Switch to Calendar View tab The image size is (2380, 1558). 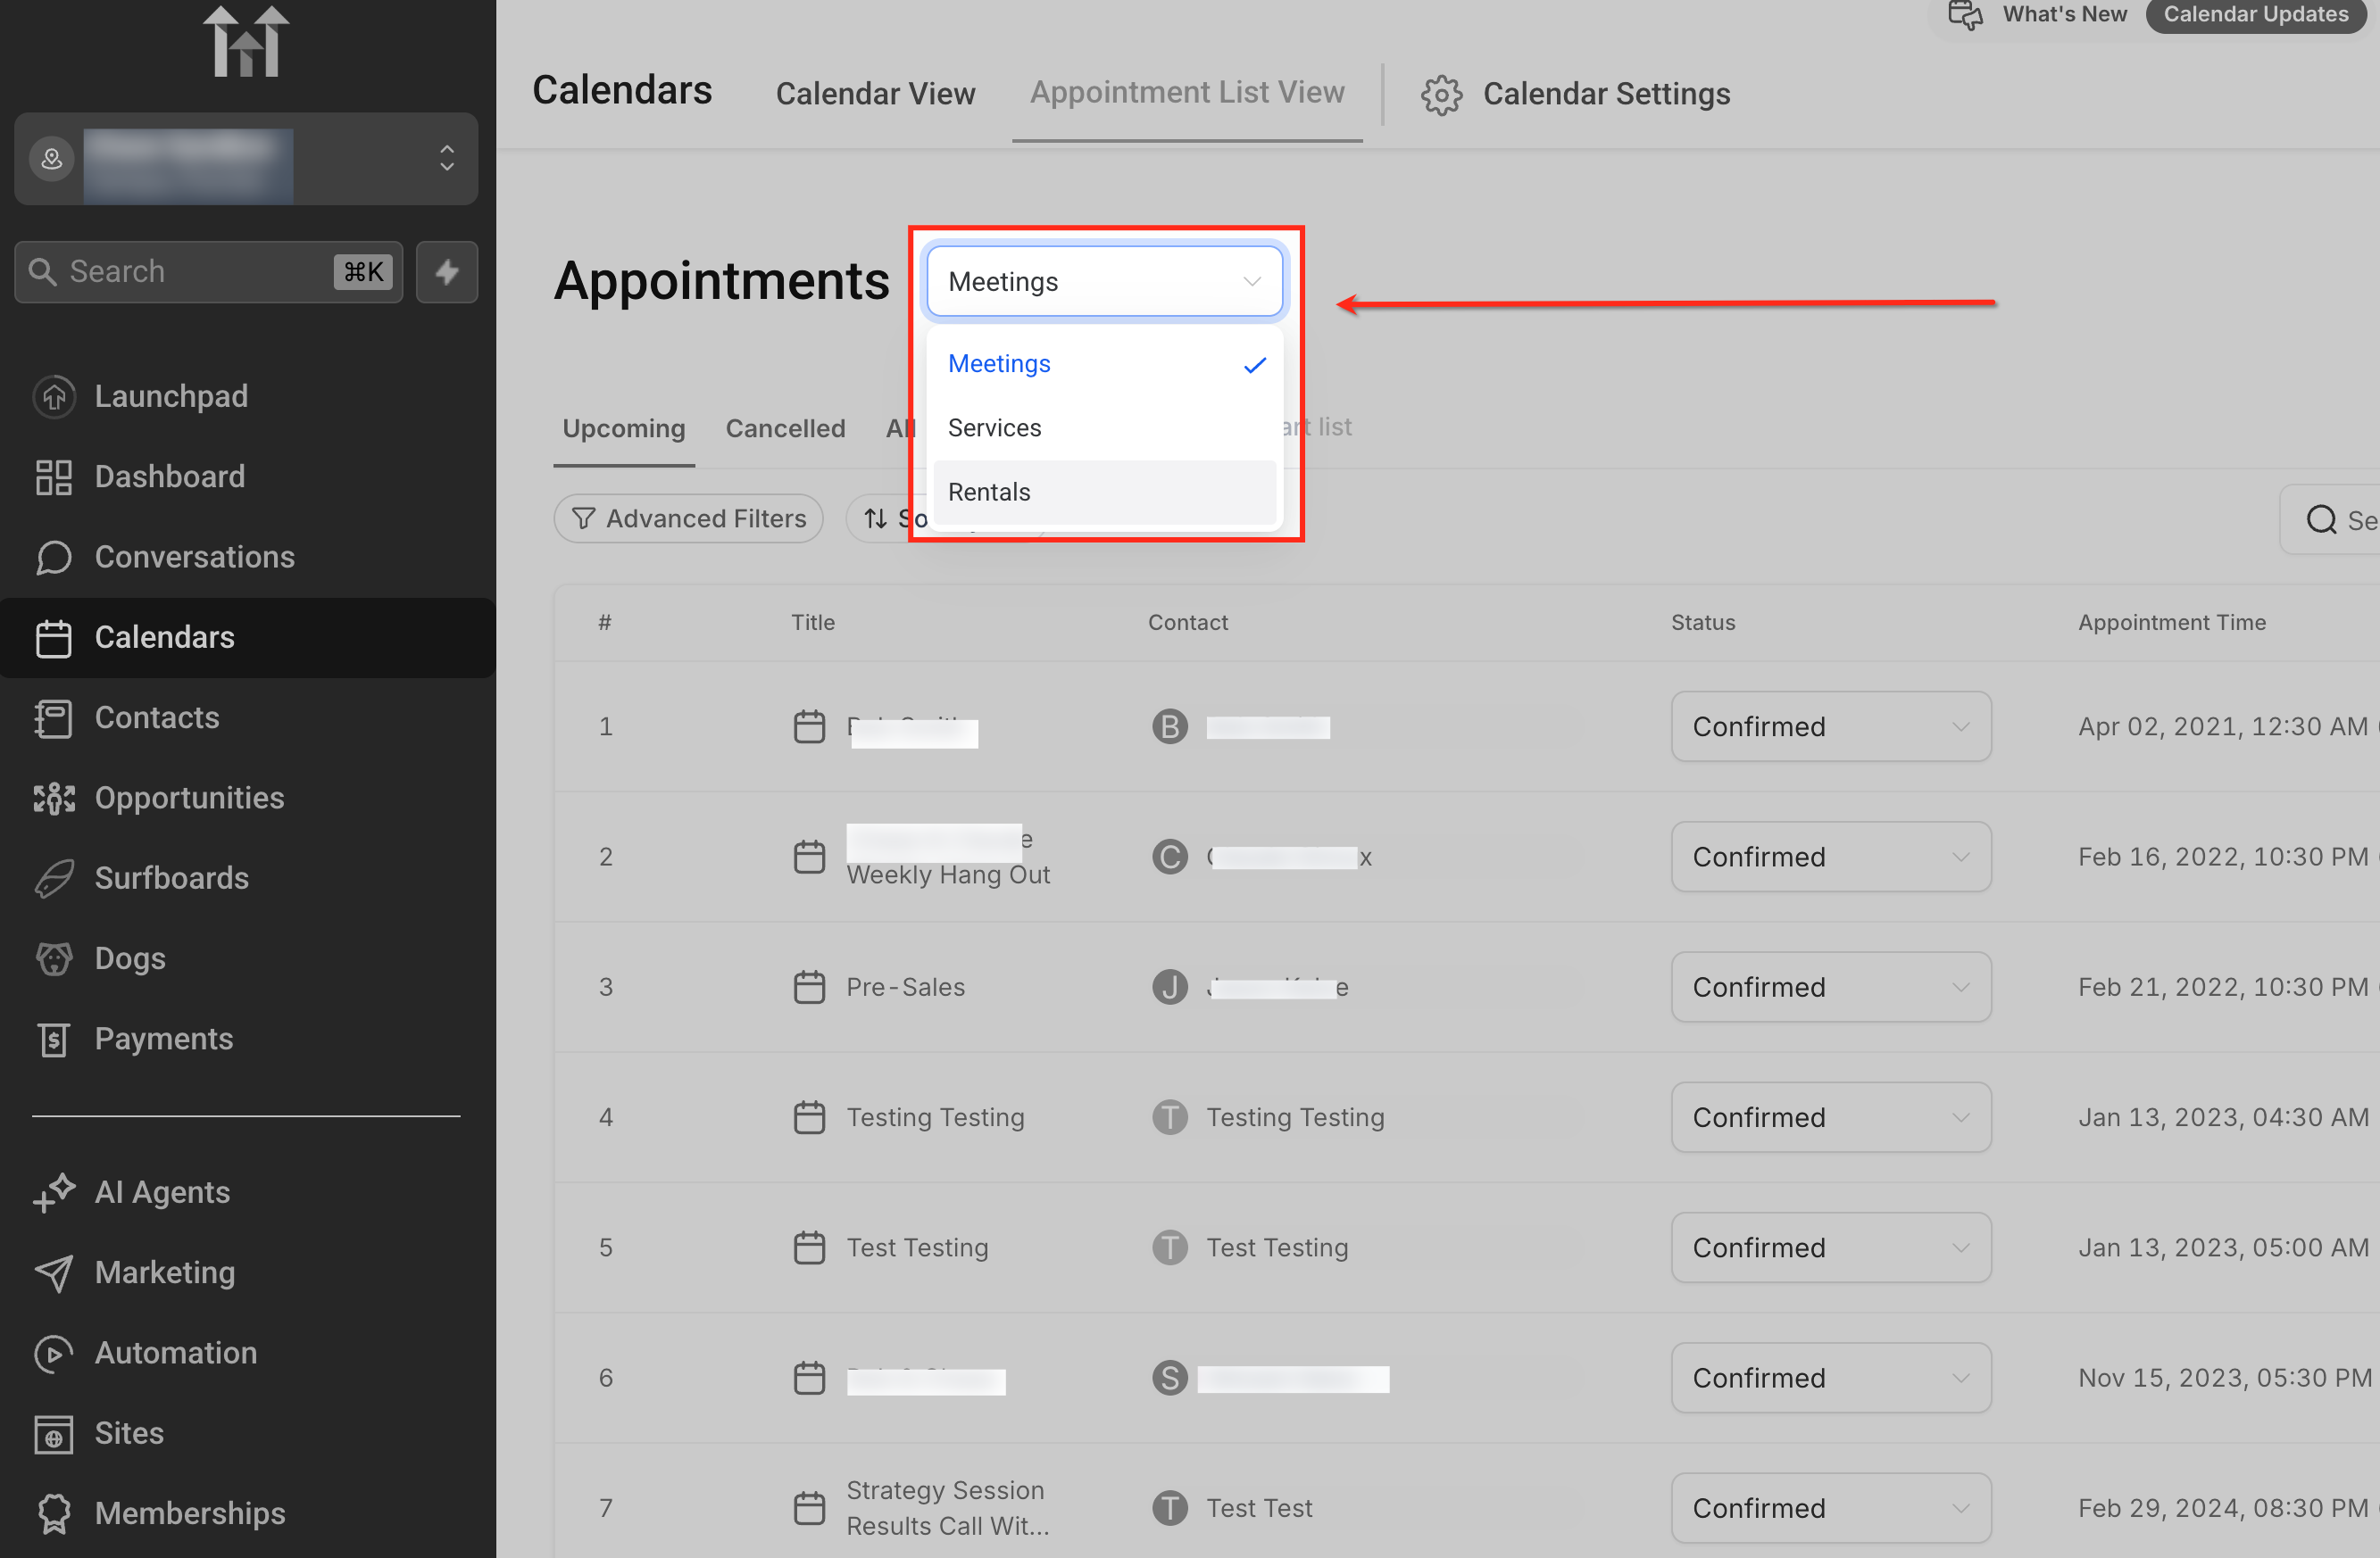(874, 94)
